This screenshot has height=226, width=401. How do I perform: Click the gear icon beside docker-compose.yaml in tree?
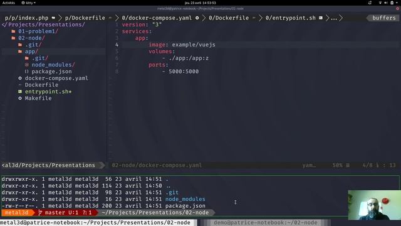pos(20,78)
